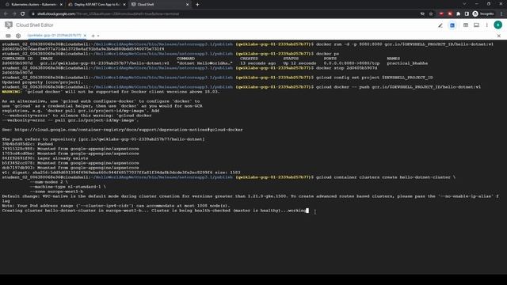Click 'docker ps' command text in terminal

click(327, 54)
